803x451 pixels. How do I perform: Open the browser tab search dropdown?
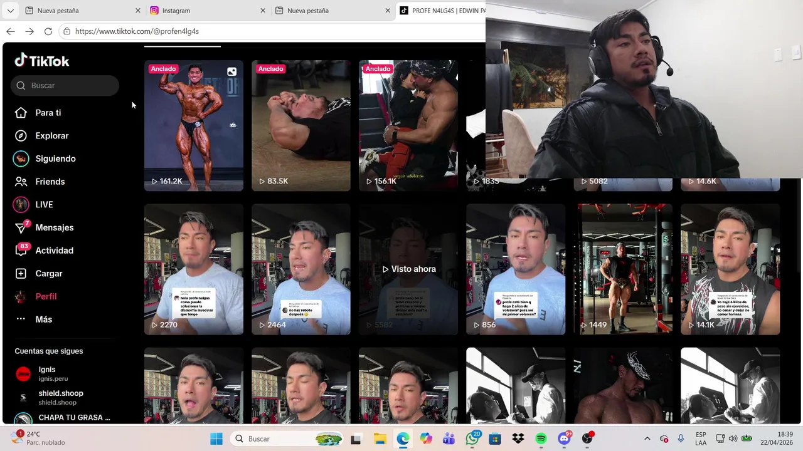tap(10, 11)
